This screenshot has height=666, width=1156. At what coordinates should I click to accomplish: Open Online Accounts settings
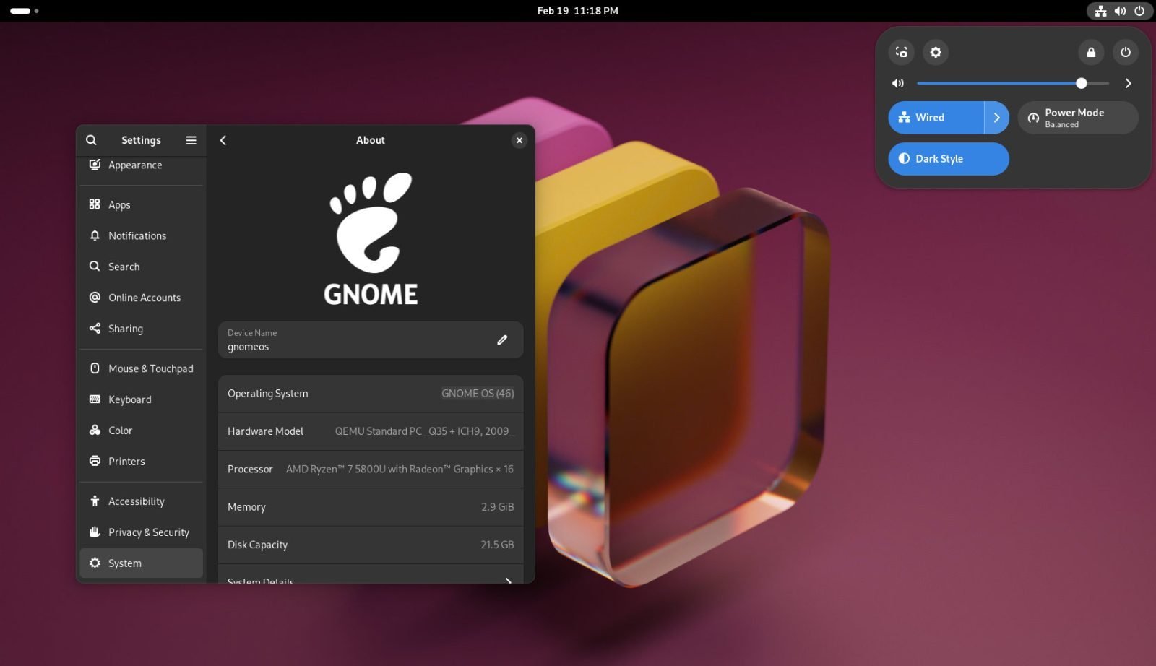click(x=144, y=297)
